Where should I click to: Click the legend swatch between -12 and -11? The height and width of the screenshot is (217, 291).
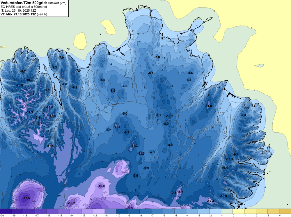[x=99, y=211]
